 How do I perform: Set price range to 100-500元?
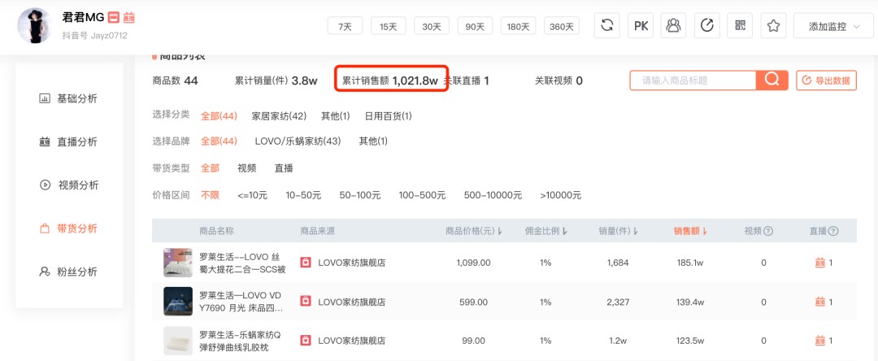click(x=422, y=195)
